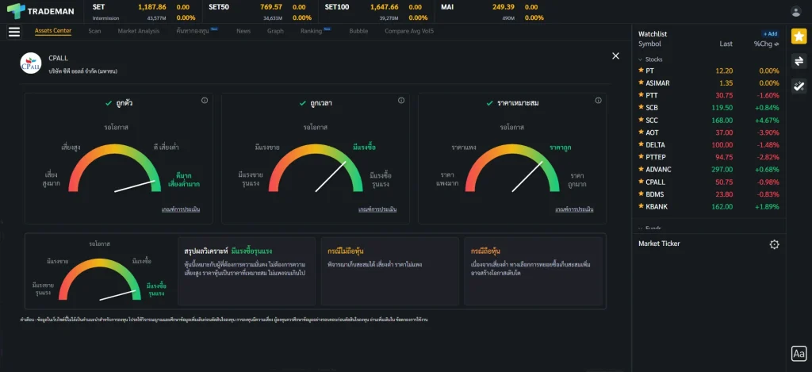812x372 pixels.
Task: Open the hamburger main menu
Action: coord(13,32)
